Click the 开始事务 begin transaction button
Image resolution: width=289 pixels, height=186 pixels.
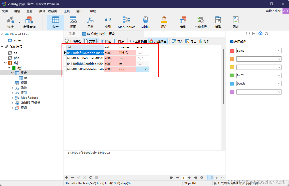pos(73,41)
